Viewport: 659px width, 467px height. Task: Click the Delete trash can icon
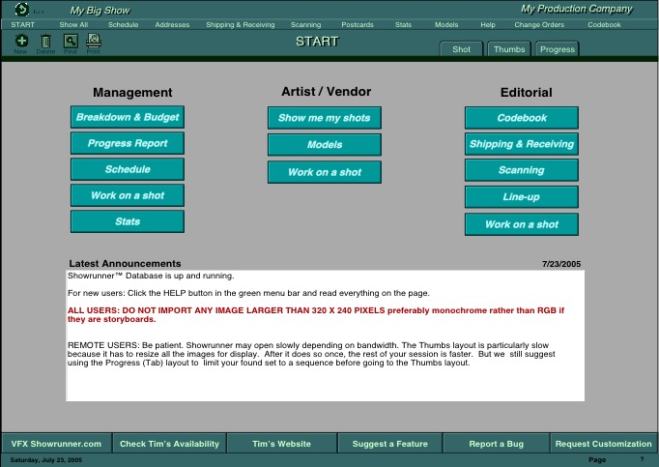tap(45, 41)
